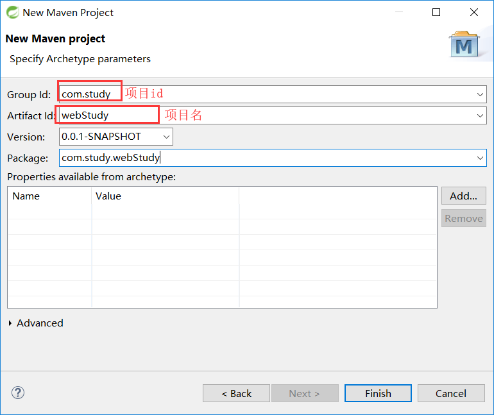The height and width of the screenshot is (415, 494).
Task: Open the Group Id dropdown arrow
Action: (480, 94)
